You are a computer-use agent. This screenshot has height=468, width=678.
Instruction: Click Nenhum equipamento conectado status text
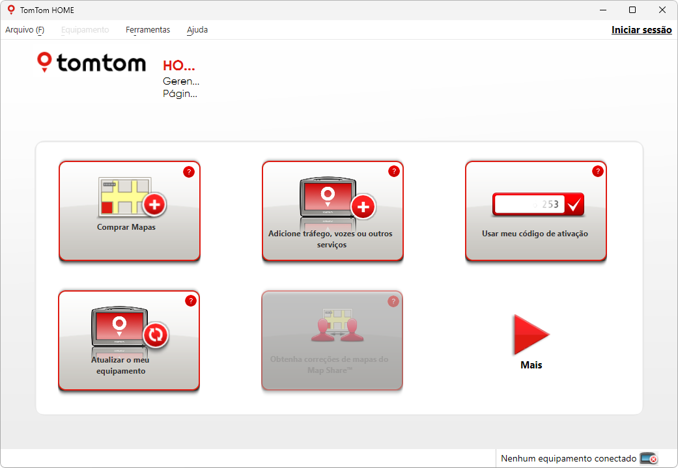[x=569, y=458]
